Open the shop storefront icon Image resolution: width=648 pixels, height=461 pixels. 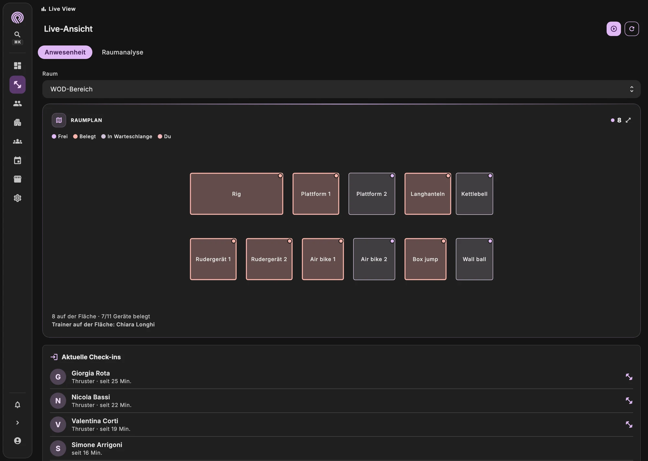click(17, 179)
